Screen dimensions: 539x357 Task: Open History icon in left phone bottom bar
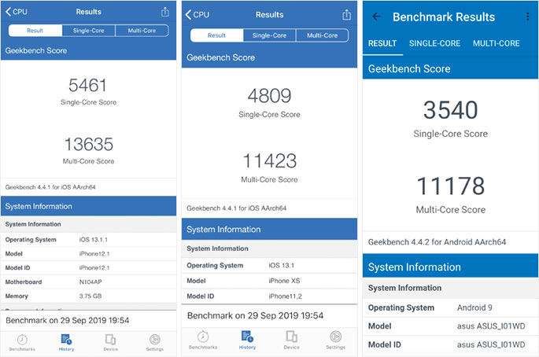point(66,343)
